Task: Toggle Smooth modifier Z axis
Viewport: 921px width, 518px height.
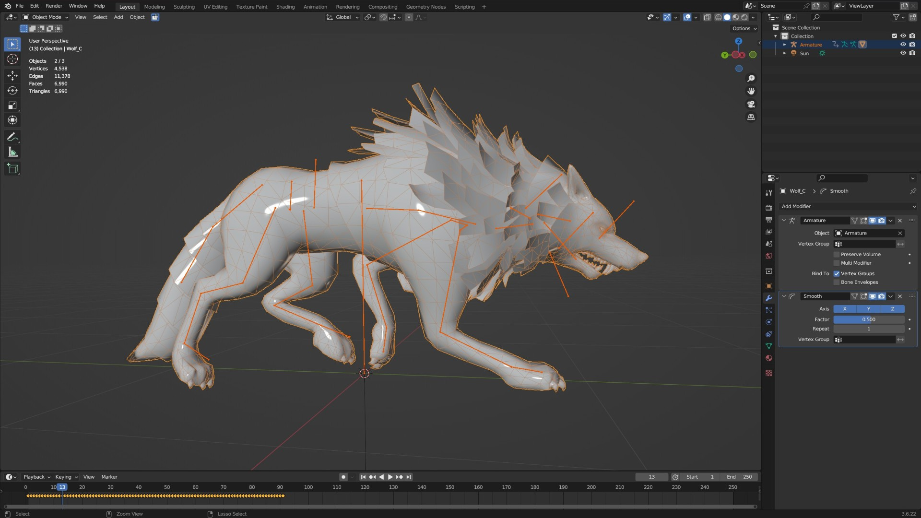Action: tap(892, 309)
